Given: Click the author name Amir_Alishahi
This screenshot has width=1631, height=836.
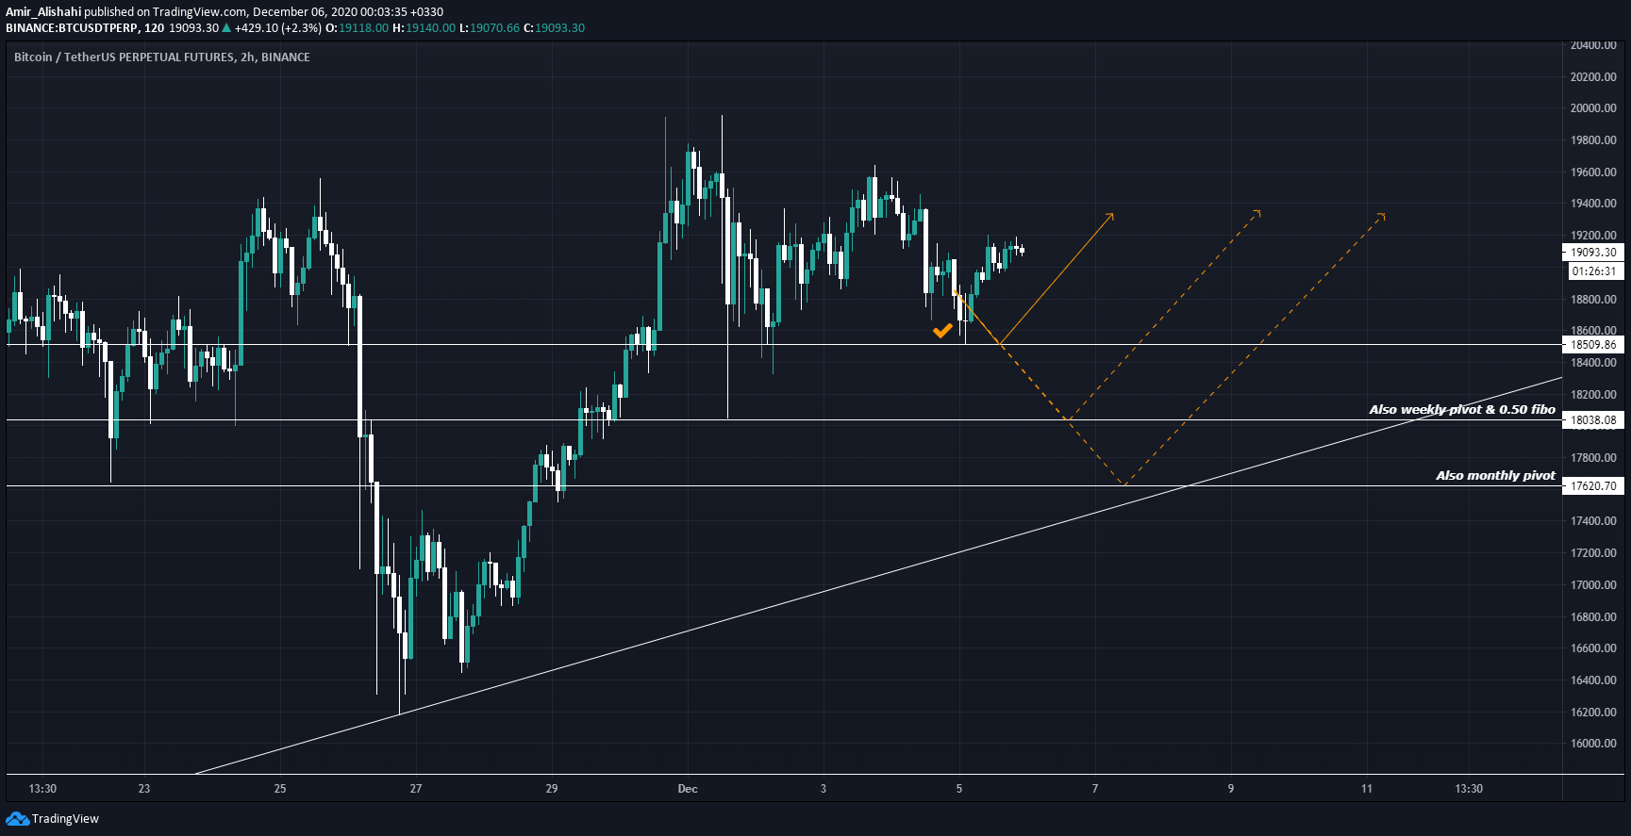Looking at the screenshot, I should 43,12.
